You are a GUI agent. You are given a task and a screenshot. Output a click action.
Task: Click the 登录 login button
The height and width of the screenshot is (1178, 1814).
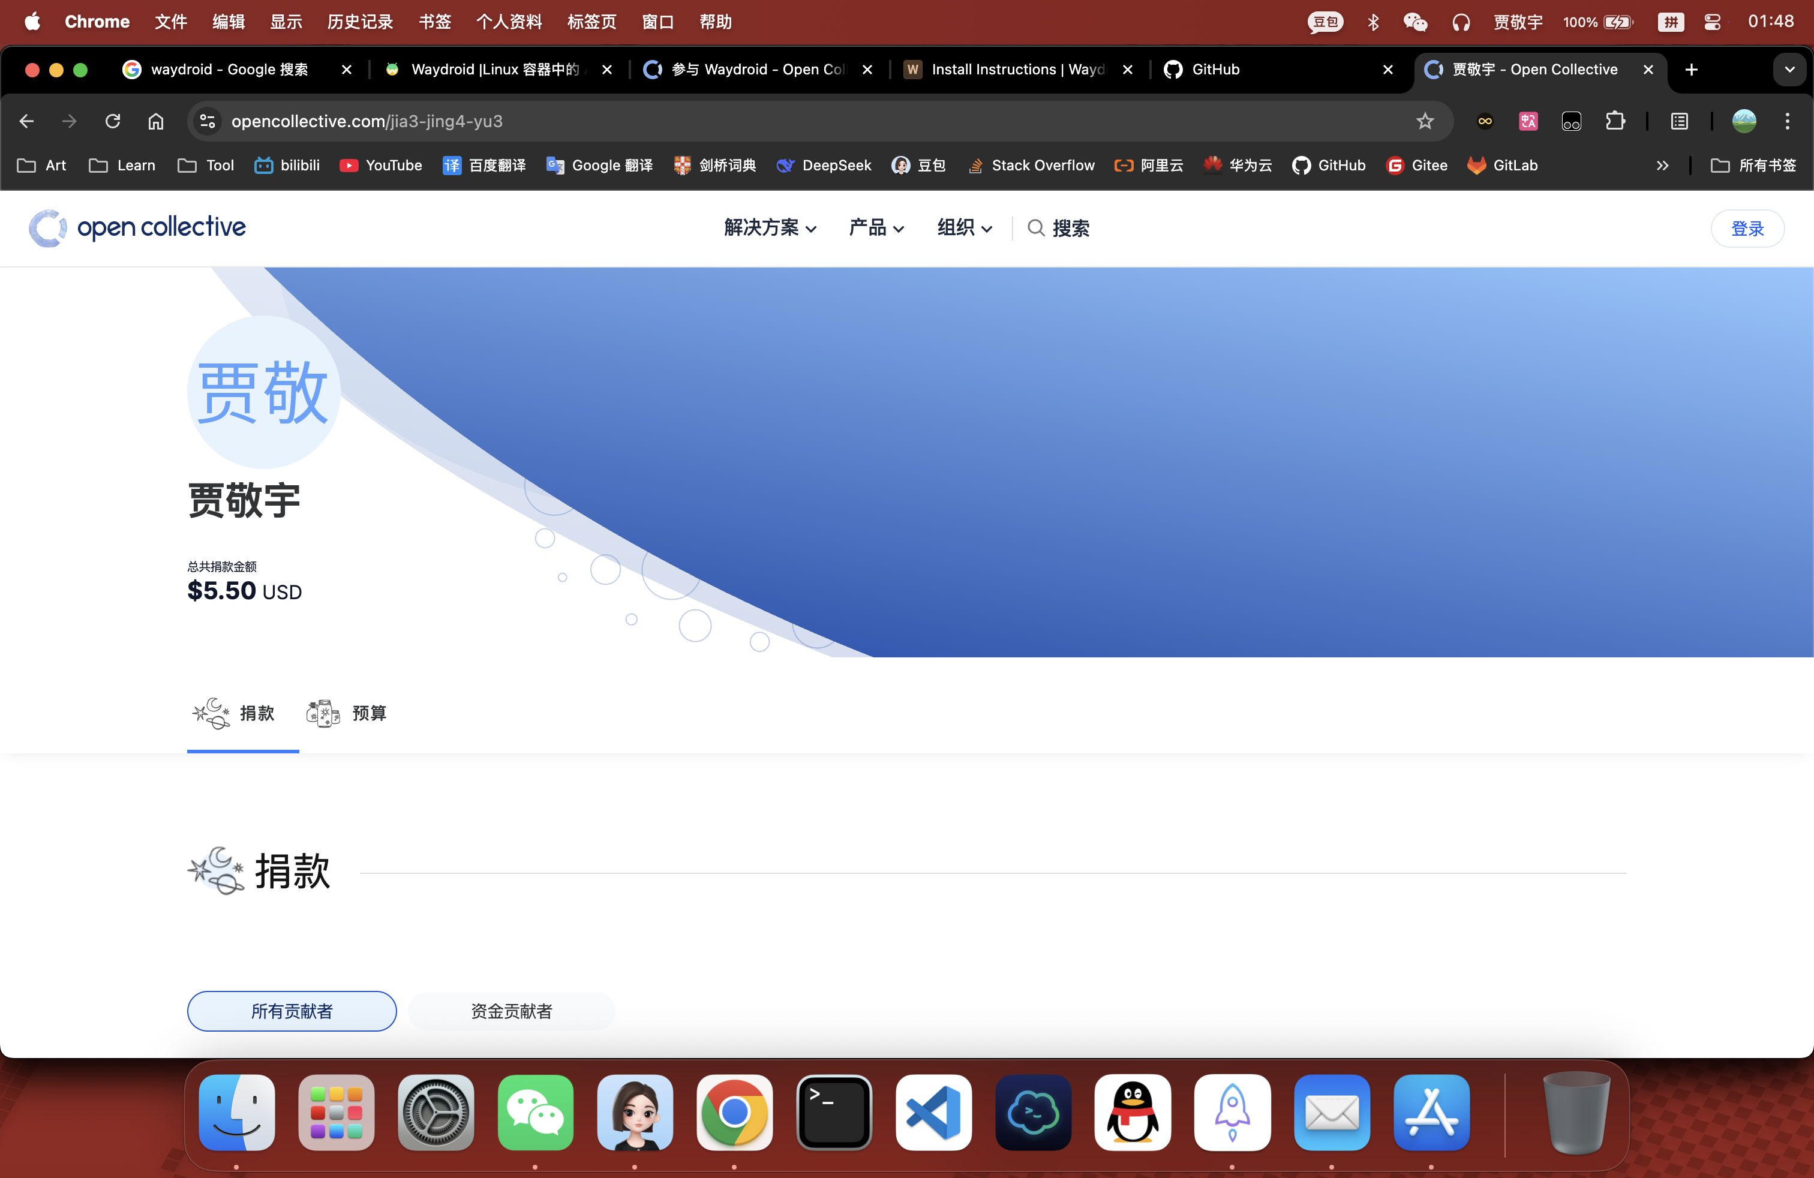(x=1747, y=228)
